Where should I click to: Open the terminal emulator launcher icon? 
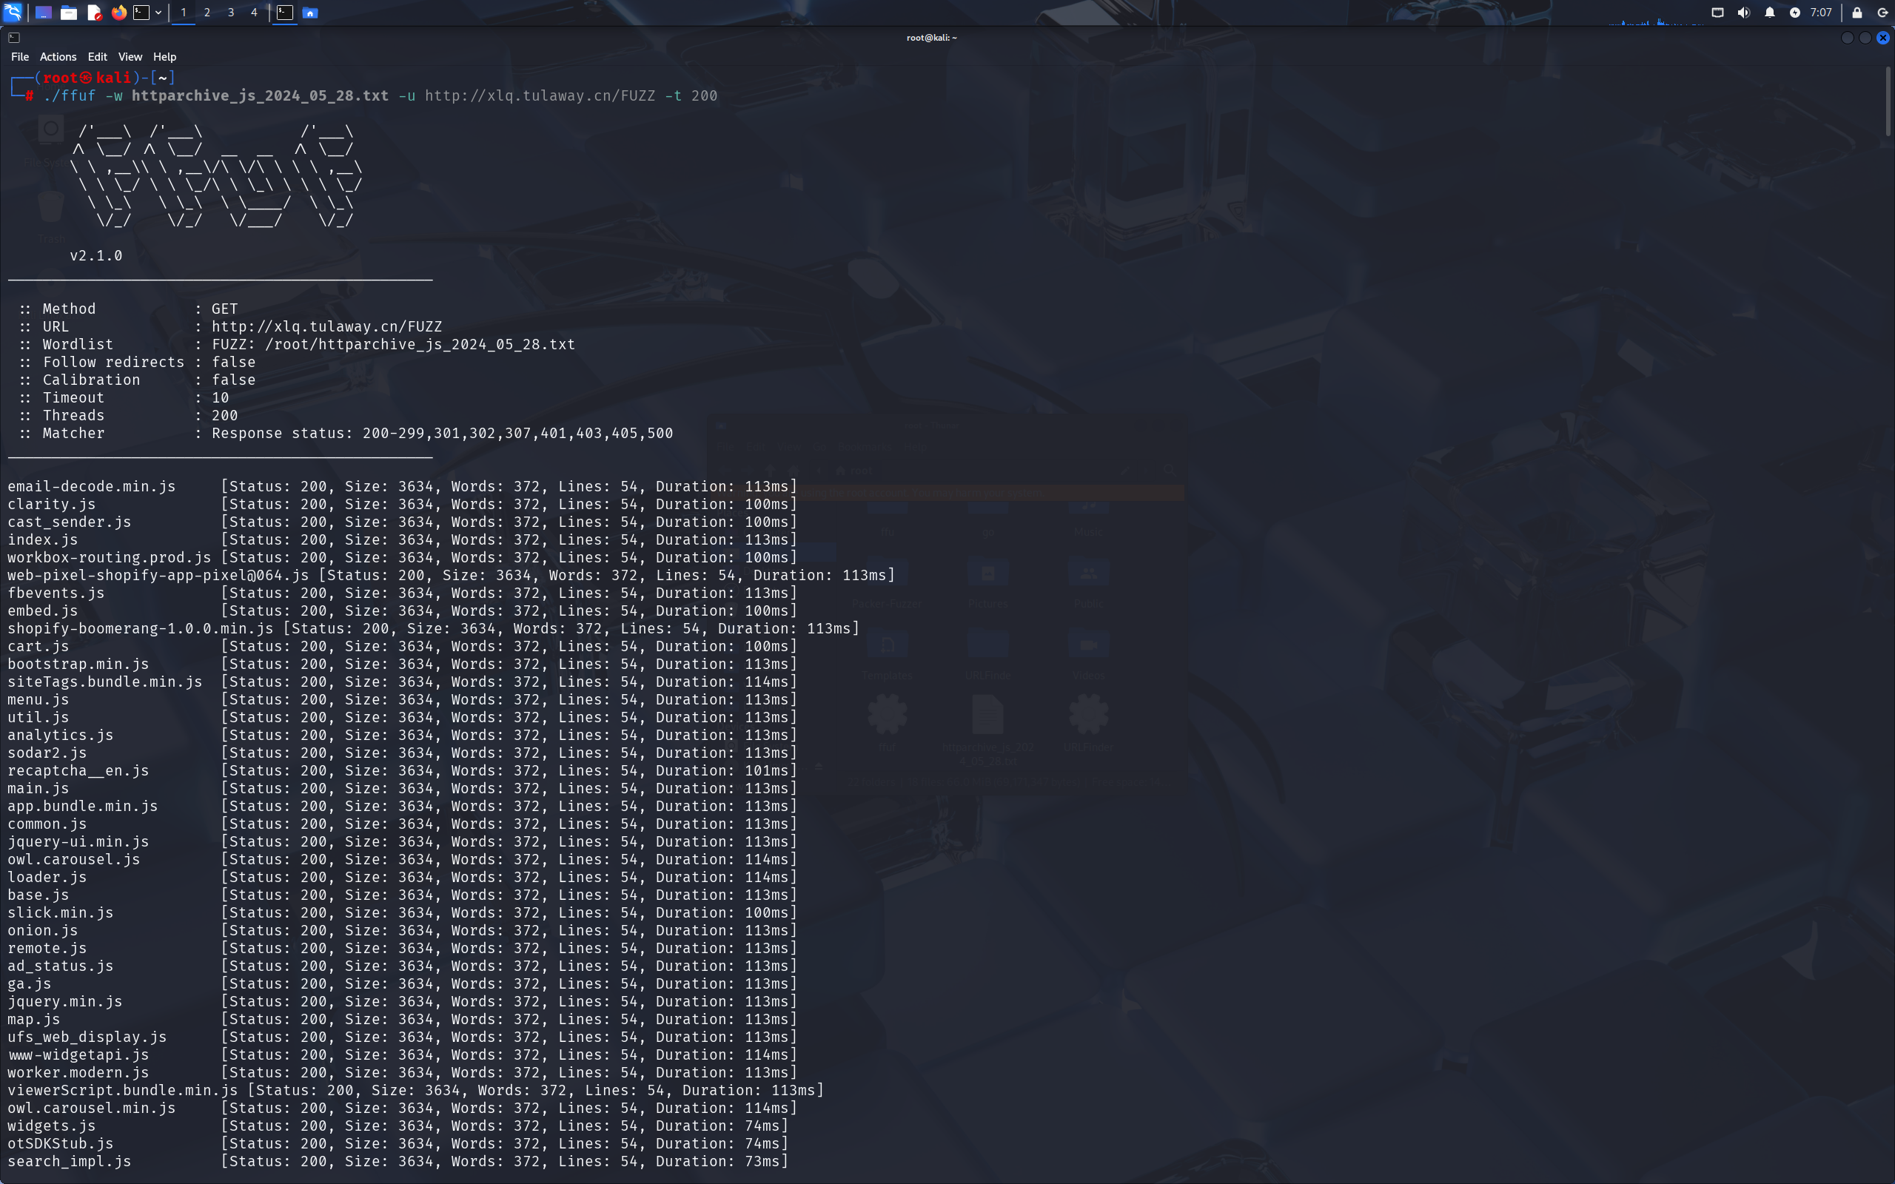[141, 13]
